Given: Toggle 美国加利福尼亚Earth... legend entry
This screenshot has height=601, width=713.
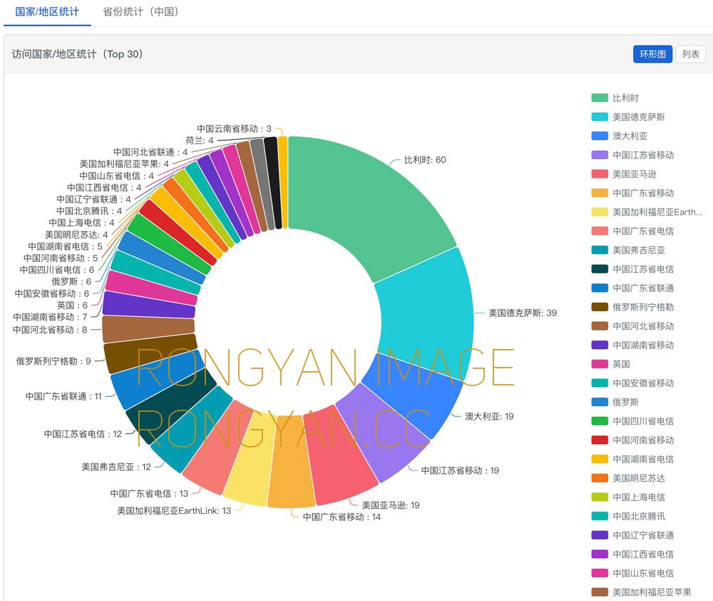Looking at the screenshot, I should [x=647, y=212].
